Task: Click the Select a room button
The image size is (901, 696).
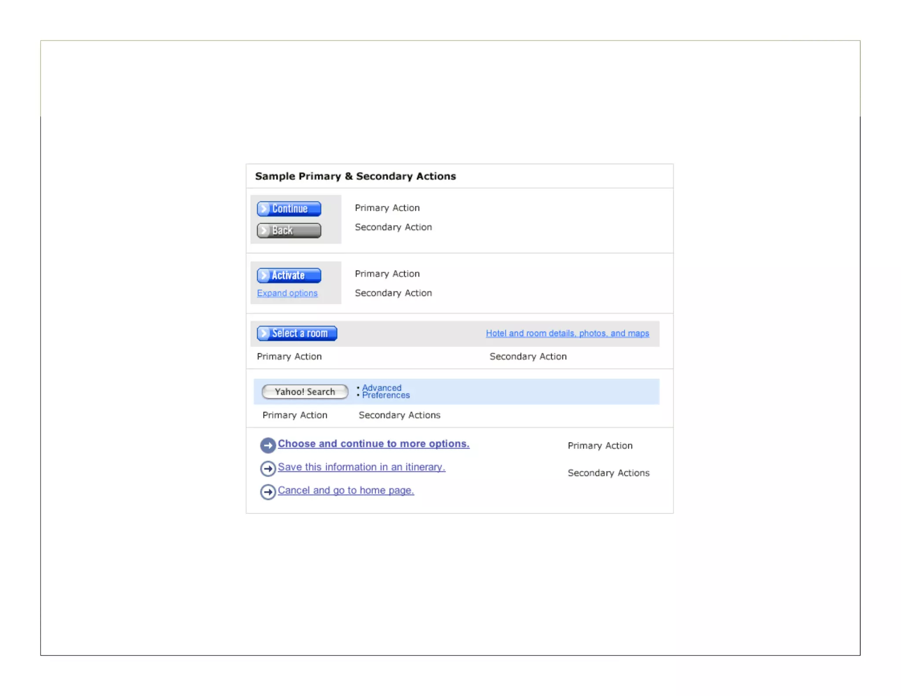Action: (297, 333)
